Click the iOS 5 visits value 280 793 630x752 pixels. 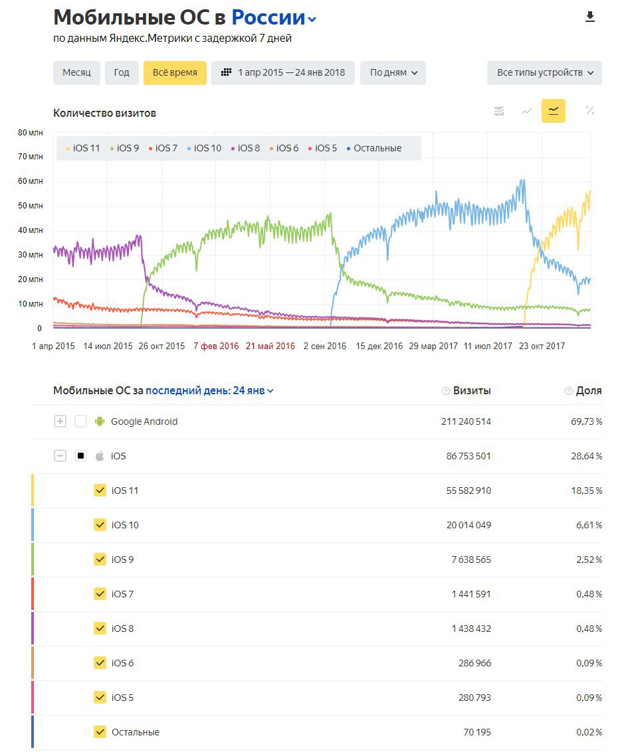tap(475, 698)
